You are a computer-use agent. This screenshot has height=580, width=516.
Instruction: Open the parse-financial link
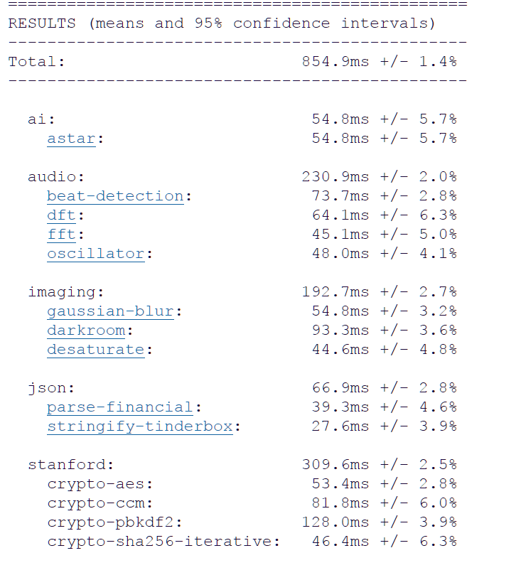119,407
